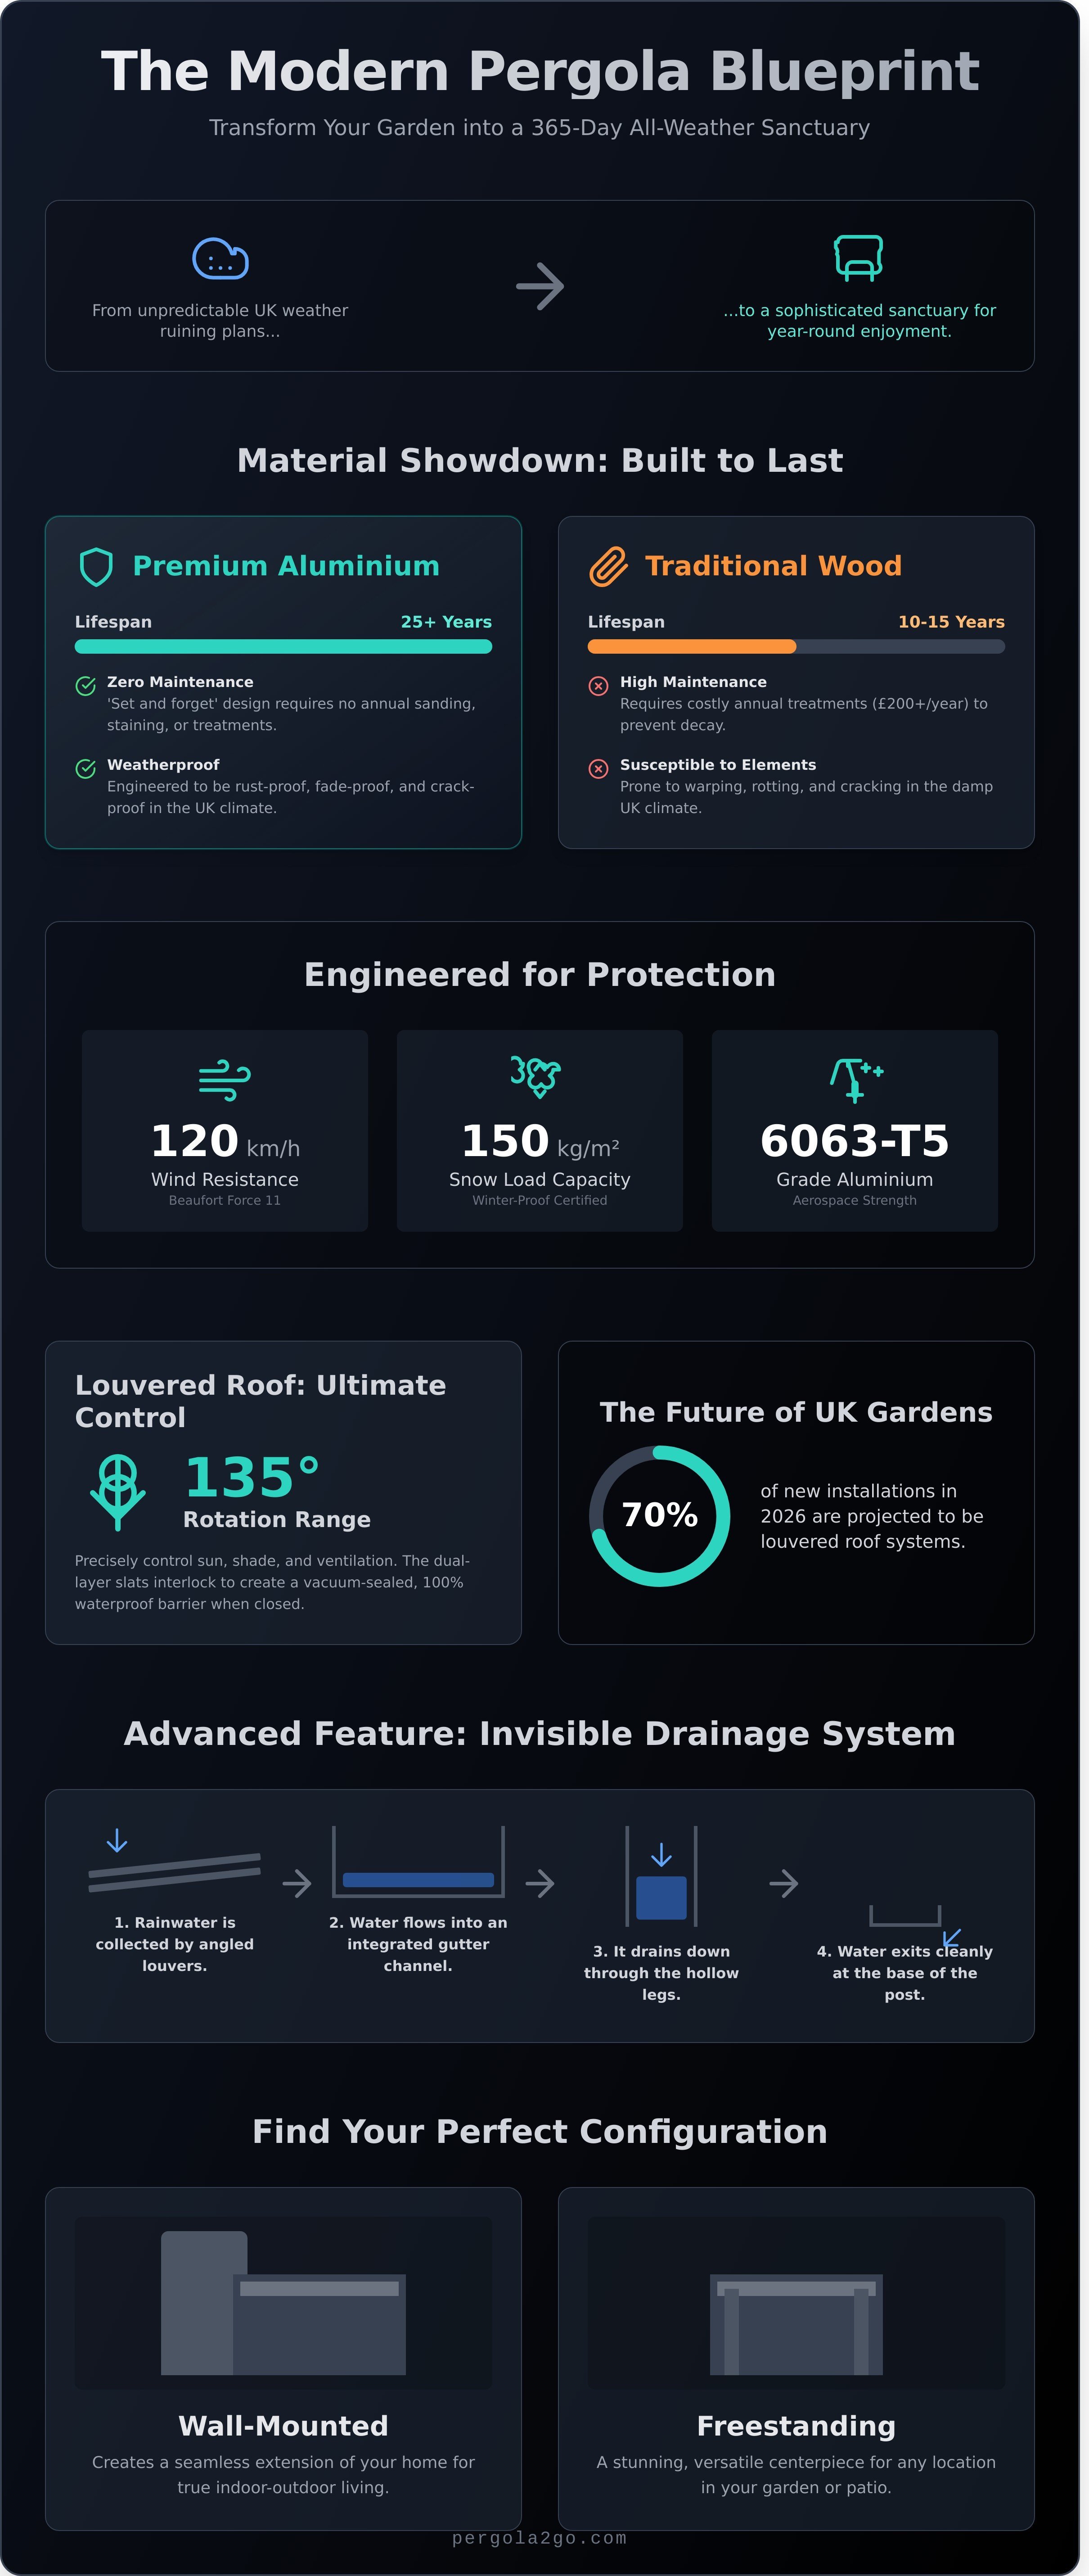Click the shield icon beside Premium Aluminium

(x=96, y=566)
